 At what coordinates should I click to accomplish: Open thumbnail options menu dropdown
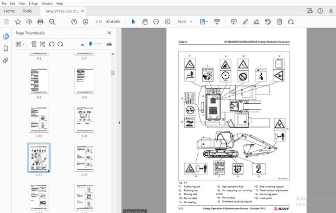click(20, 44)
